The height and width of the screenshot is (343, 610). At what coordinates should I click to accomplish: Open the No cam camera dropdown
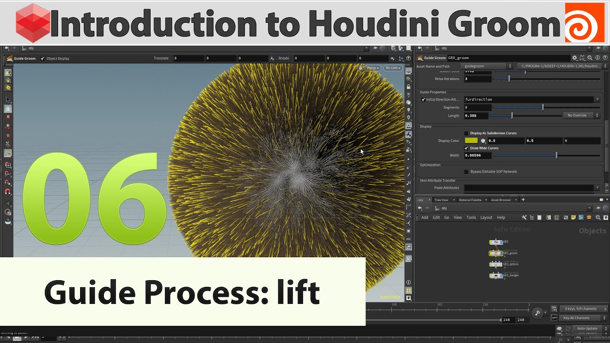pyautogui.click(x=393, y=68)
